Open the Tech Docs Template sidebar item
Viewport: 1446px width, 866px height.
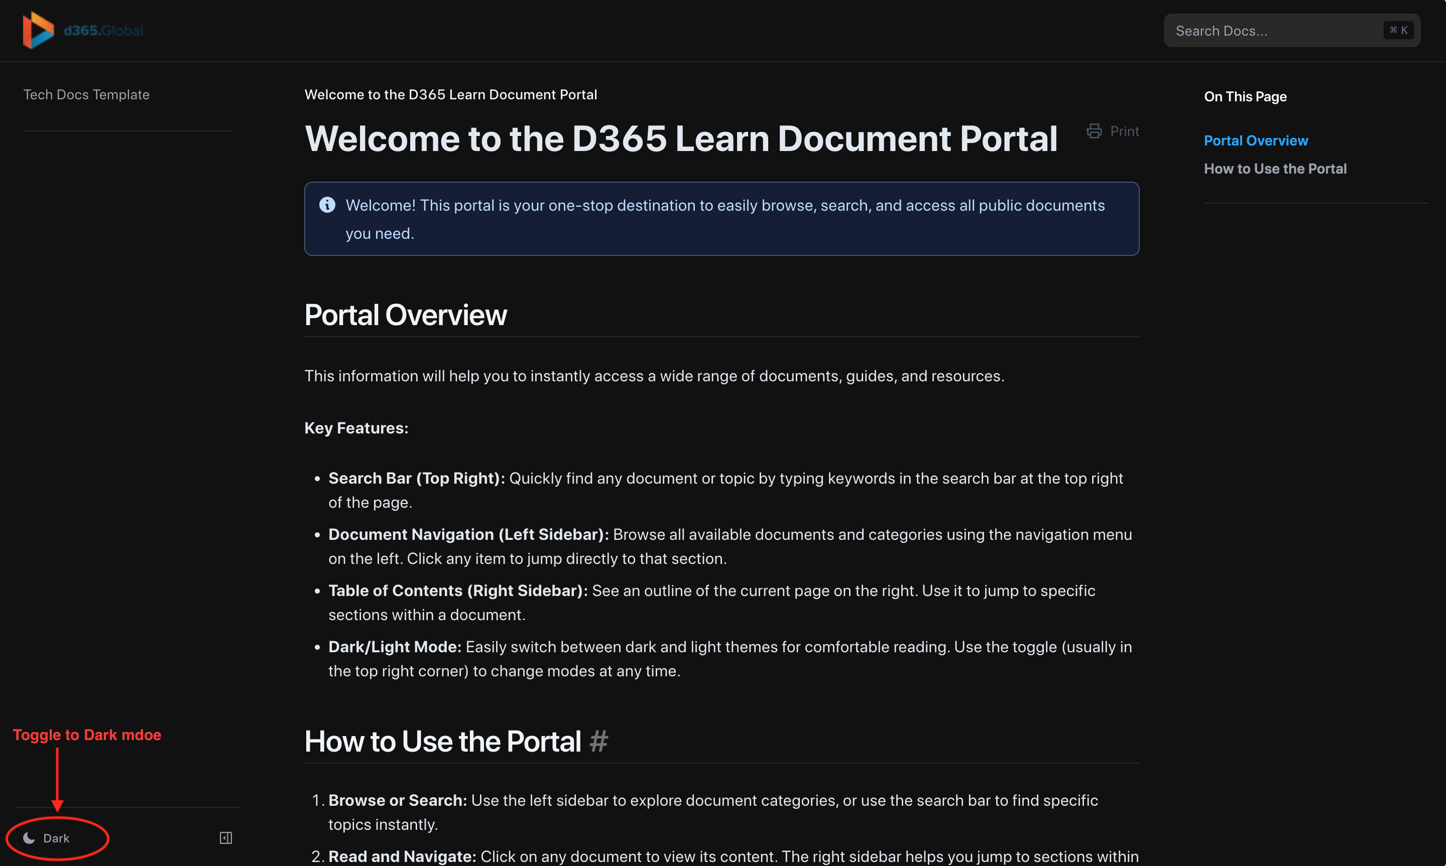pos(86,94)
